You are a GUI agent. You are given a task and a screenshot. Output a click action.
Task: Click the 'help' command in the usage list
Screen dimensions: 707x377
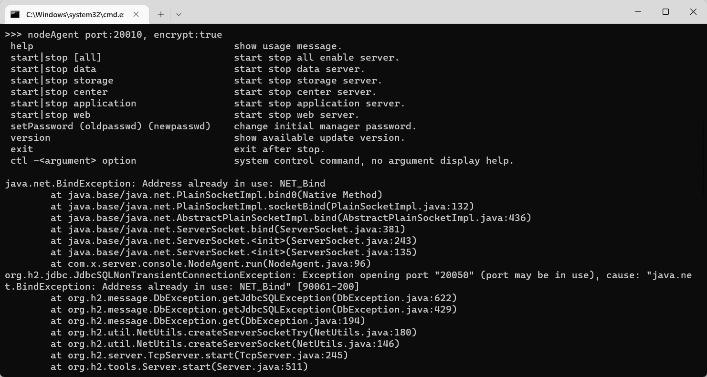point(22,46)
